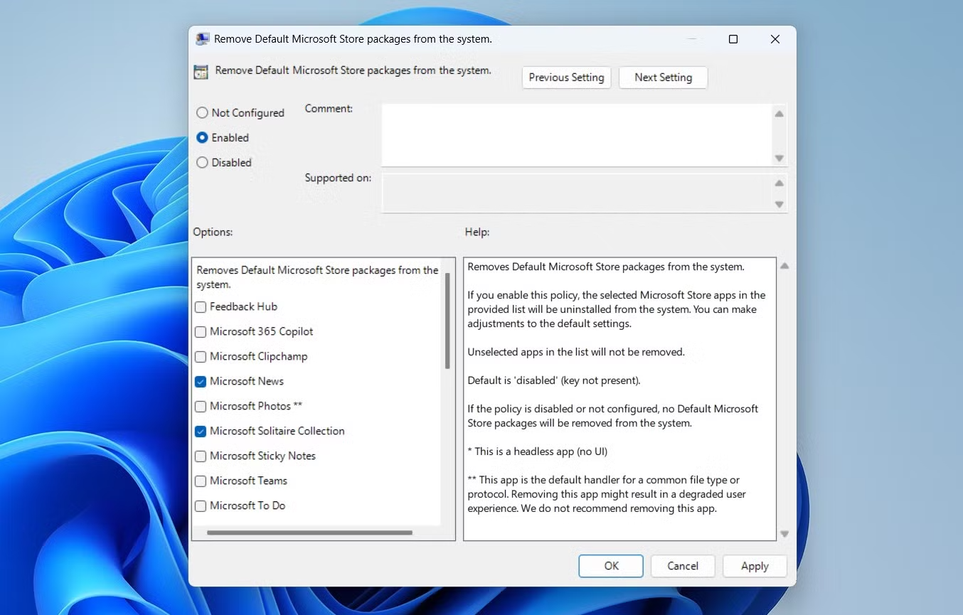Click '* This is a headless app' text
The width and height of the screenshot is (963, 615).
click(x=537, y=451)
